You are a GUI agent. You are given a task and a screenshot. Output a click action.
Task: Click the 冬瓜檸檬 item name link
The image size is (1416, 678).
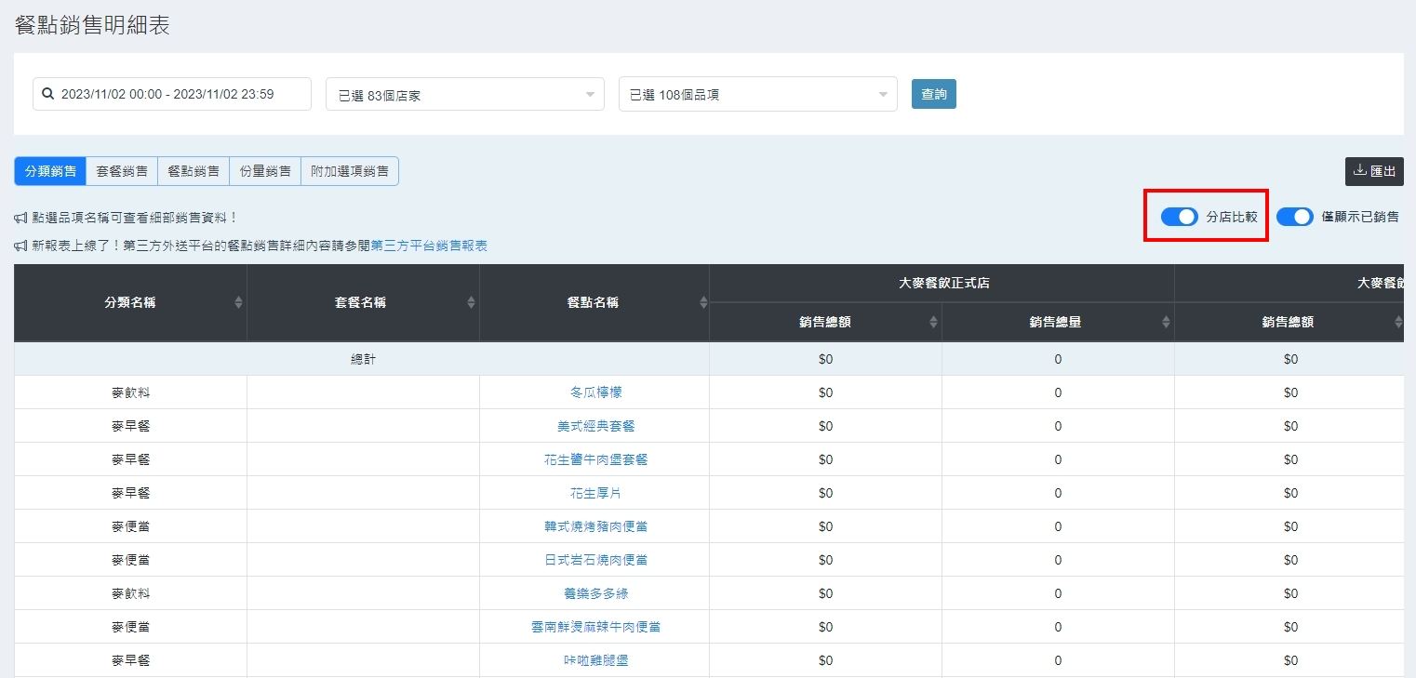[x=595, y=392]
